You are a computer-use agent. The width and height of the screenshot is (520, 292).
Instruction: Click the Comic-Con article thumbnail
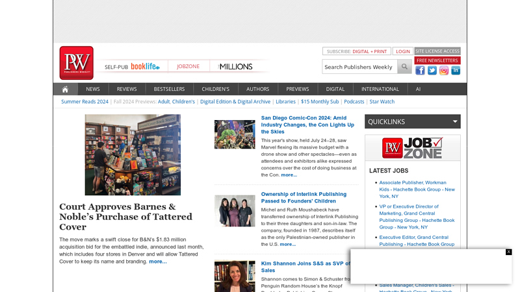[x=235, y=134]
